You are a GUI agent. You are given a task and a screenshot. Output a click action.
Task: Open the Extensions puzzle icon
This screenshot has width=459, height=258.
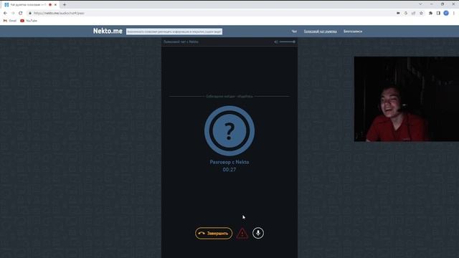430,13
